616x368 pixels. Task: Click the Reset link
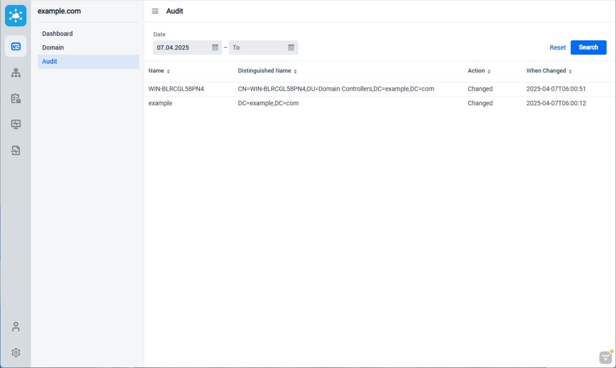(x=558, y=48)
